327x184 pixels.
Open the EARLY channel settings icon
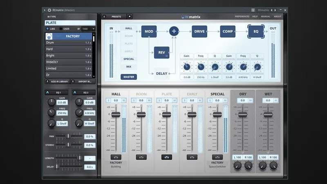tap(192, 157)
